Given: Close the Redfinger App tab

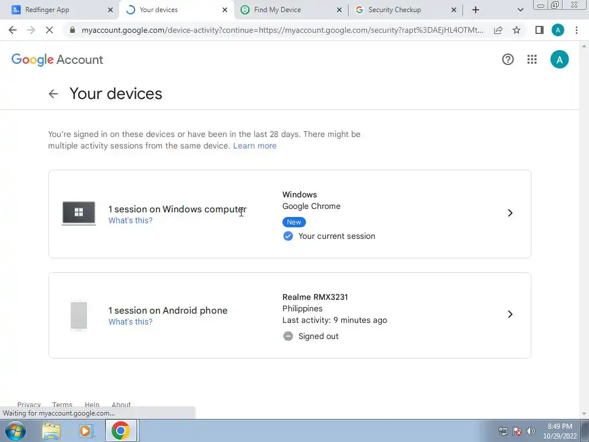Looking at the screenshot, I should 110,10.
